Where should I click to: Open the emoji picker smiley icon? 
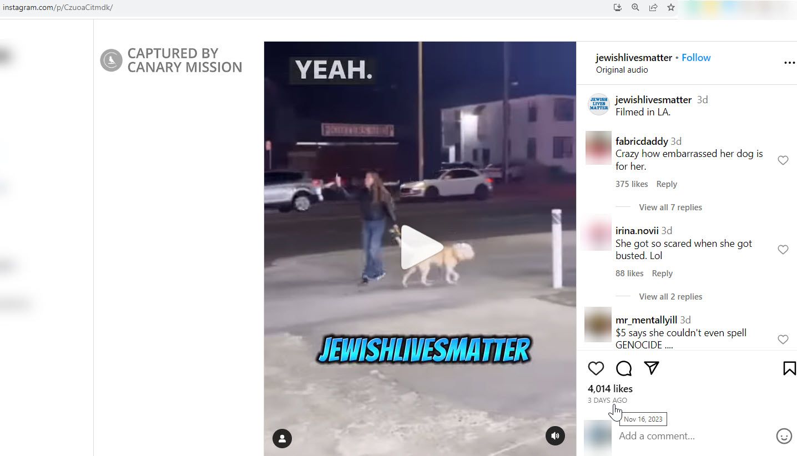tap(784, 436)
